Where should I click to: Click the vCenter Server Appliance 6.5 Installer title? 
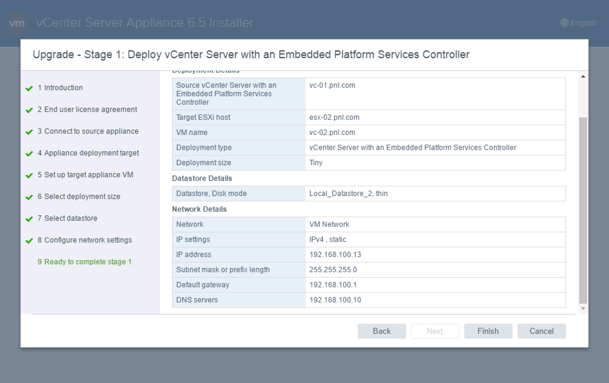click(x=145, y=22)
